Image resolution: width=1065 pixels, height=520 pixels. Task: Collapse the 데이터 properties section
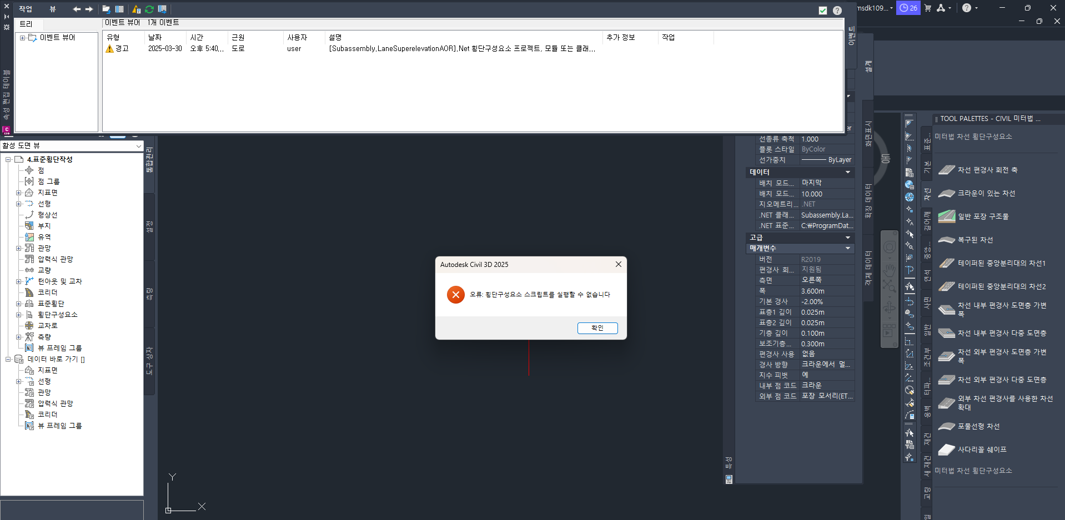tap(848, 173)
